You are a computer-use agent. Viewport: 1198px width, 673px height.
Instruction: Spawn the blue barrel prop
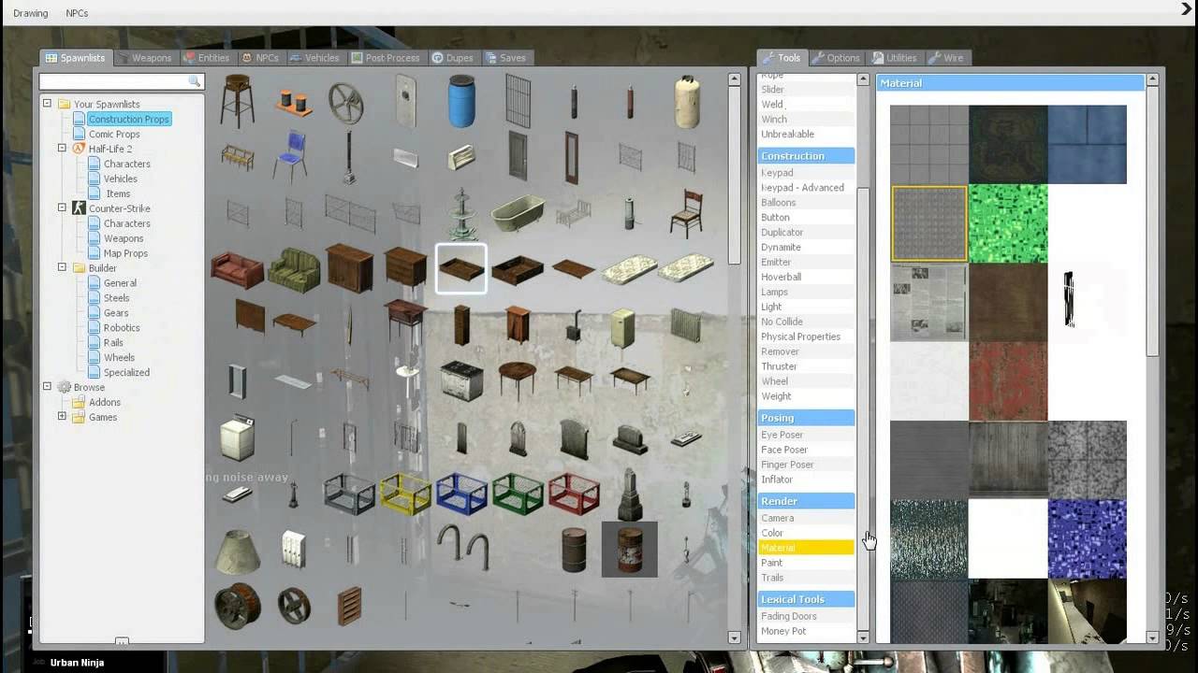click(461, 101)
